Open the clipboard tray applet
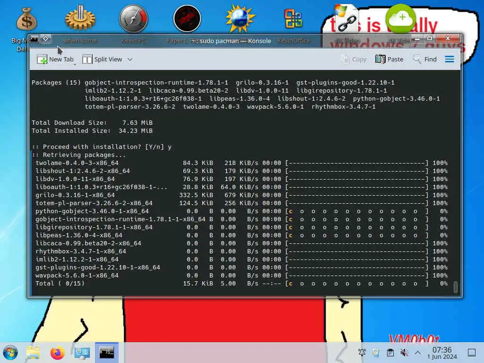The image size is (484, 363). click(x=390, y=352)
